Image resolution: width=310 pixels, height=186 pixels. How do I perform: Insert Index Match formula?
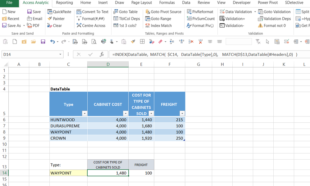(158, 25)
